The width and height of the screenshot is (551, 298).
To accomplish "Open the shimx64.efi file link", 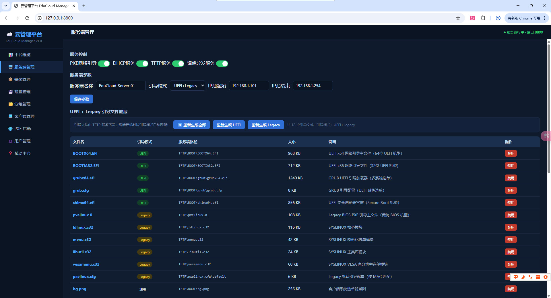I will [x=84, y=203].
